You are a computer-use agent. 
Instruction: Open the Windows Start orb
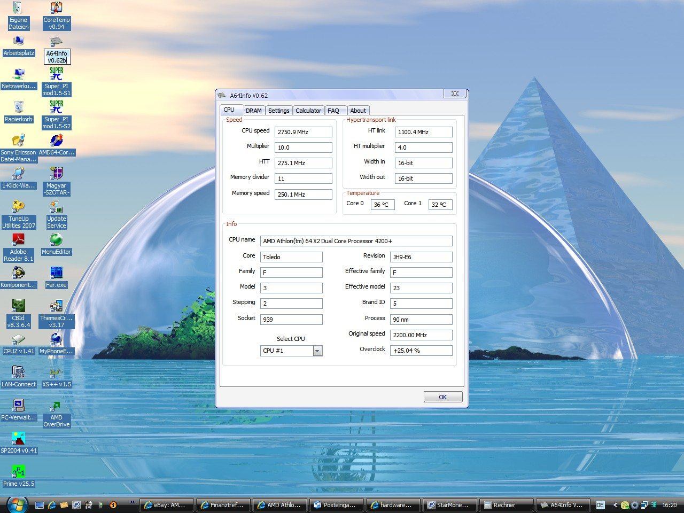coord(17,504)
